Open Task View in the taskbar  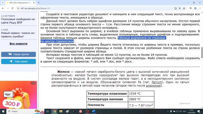(48, 111)
